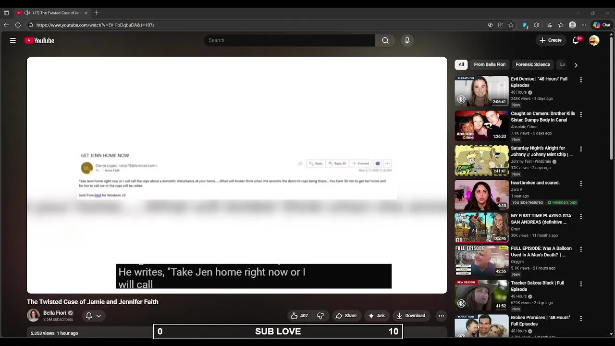Click the search magnifier button
This screenshot has width=615, height=346.
click(385, 40)
